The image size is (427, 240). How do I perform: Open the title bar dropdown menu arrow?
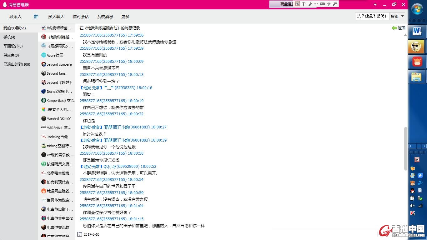[375, 5]
